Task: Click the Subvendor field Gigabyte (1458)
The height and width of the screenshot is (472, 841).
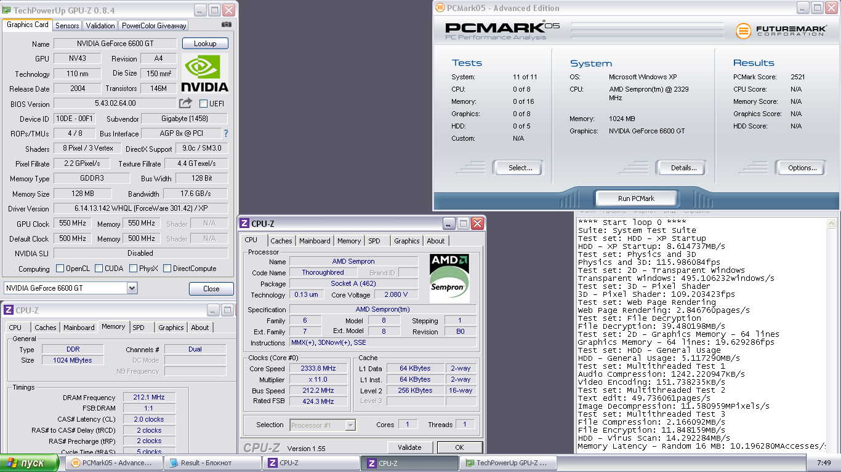Action: coord(184,119)
